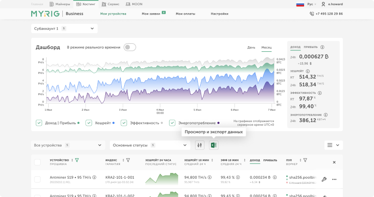Screen dimensions: 374x197
Task: Uncheck the Энергопотребление chart checkbox
Action: coord(172,123)
